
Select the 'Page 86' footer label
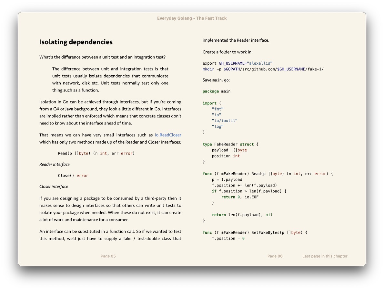coord(275,256)
